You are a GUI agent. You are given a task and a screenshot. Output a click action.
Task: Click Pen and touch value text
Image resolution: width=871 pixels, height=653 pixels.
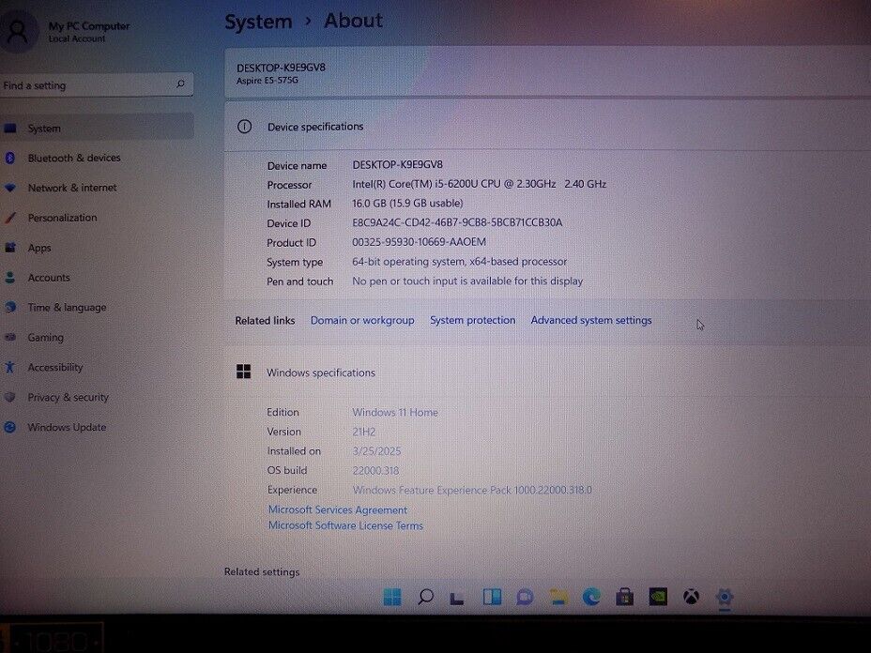467,281
